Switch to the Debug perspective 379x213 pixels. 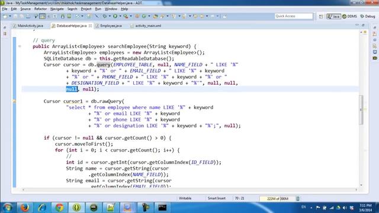click(x=368, y=17)
